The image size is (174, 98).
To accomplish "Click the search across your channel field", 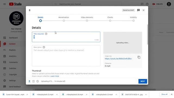I will point(87,4).
